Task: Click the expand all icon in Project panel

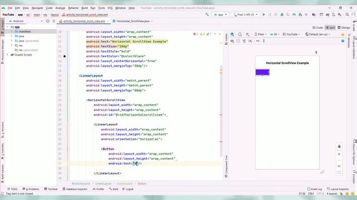Action: (54, 21)
